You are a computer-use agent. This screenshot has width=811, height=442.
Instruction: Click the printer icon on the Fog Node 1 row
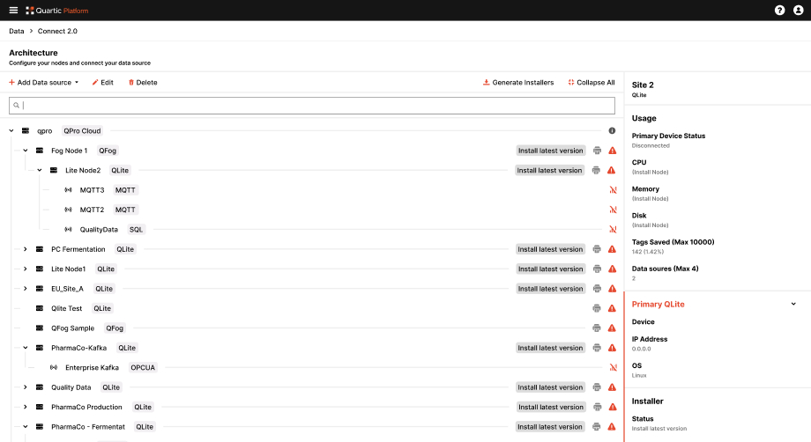point(597,151)
